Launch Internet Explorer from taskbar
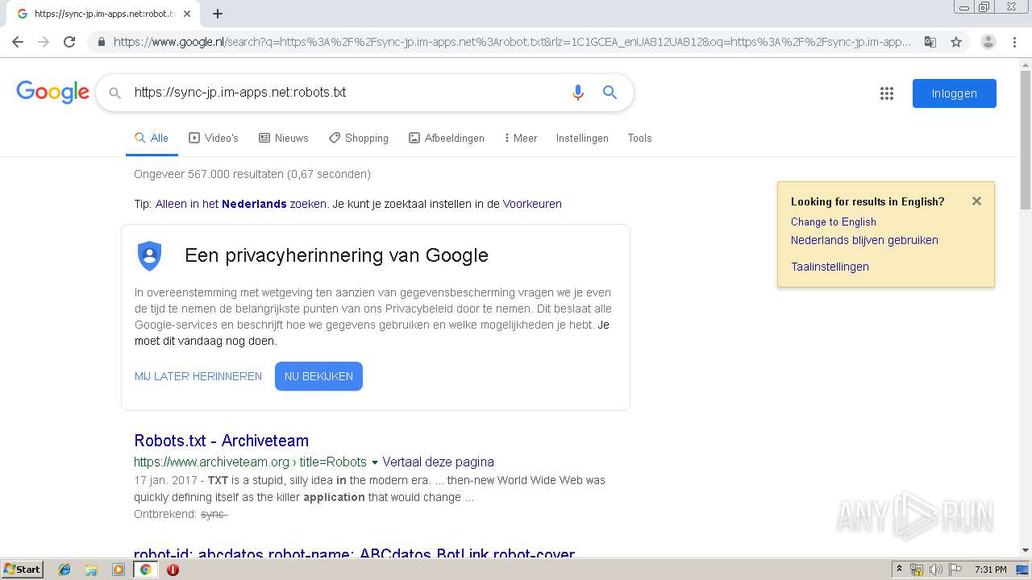 pyautogui.click(x=64, y=570)
